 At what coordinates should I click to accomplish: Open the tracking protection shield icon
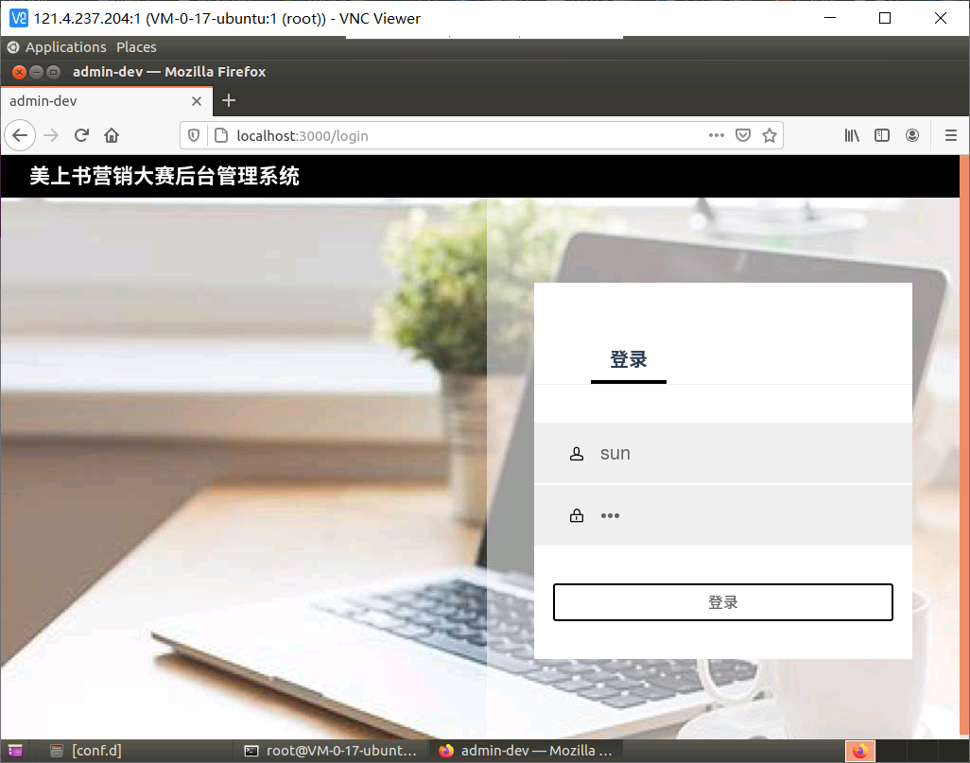[x=194, y=135]
